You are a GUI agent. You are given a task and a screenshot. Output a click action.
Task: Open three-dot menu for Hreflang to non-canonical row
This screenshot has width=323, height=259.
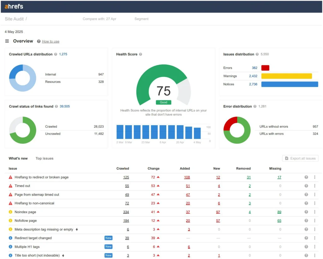tap(314, 203)
